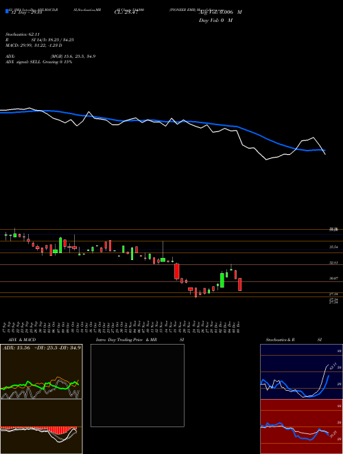
Task: Click the Day Vol: 0 M label
Action: [215, 20]
